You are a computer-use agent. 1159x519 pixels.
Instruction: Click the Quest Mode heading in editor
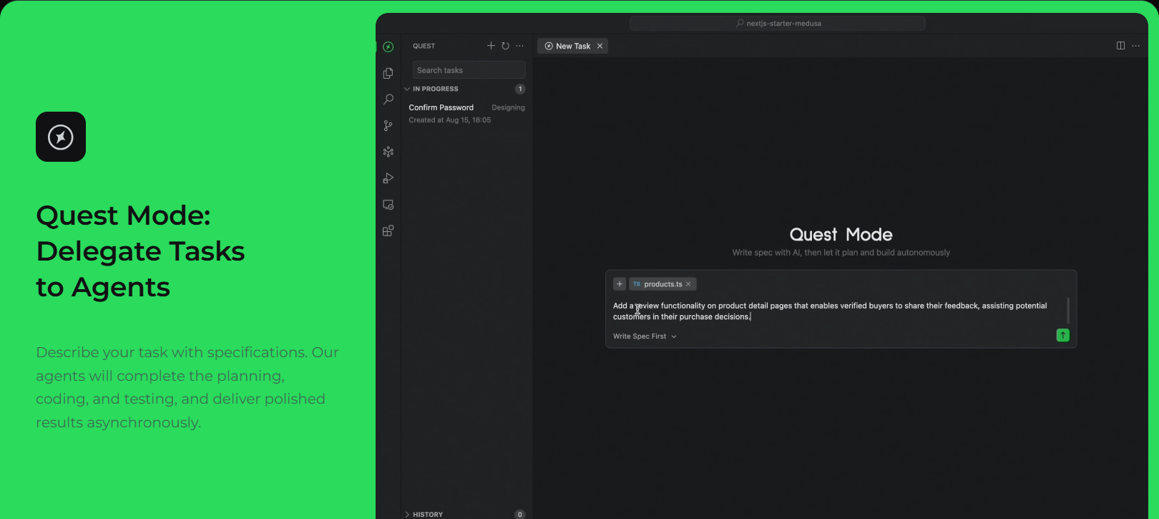pos(841,235)
